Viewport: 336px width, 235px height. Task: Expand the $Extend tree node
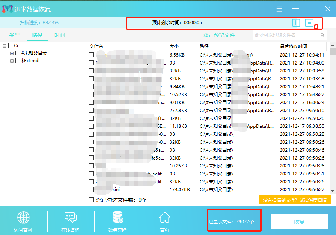(12, 61)
